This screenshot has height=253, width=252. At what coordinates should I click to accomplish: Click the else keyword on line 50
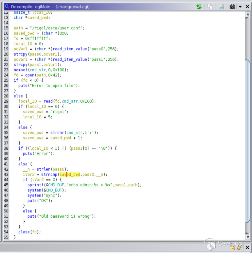coord(27,211)
